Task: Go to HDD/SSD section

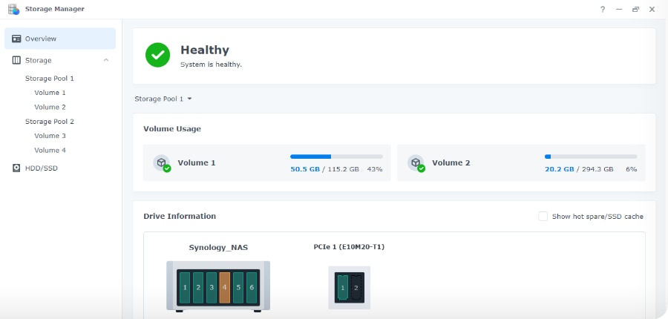Action: point(41,168)
